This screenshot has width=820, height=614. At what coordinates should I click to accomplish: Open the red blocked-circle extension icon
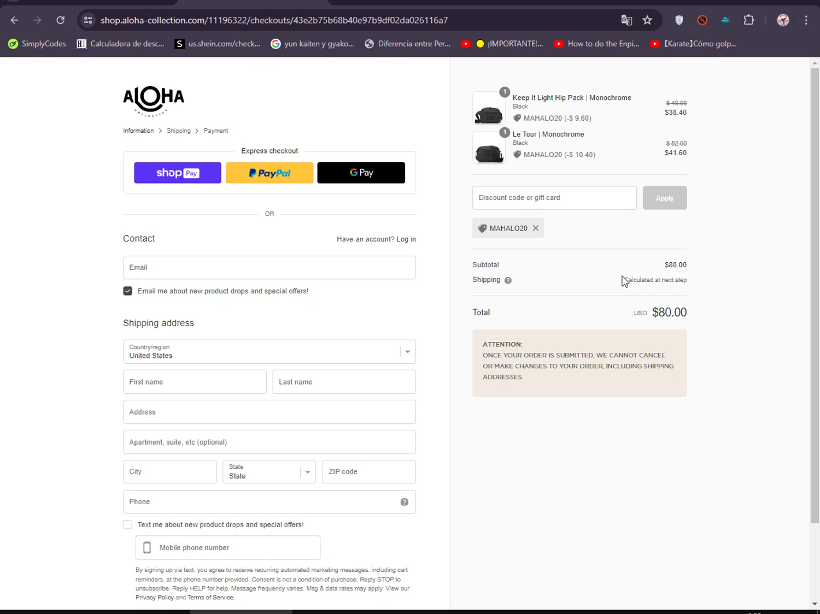(x=702, y=20)
